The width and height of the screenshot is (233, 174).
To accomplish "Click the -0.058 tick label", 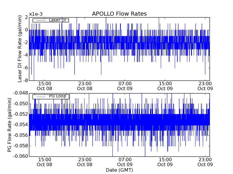I will [x=21, y=146].
